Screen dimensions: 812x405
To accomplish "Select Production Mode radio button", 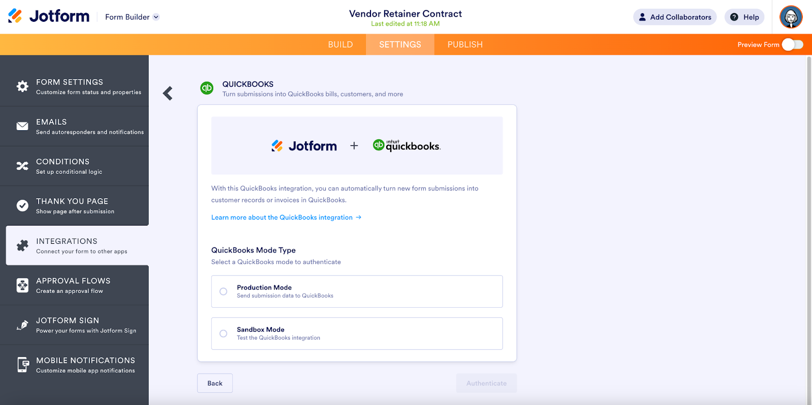I will pyautogui.click(x=223, y=291).
